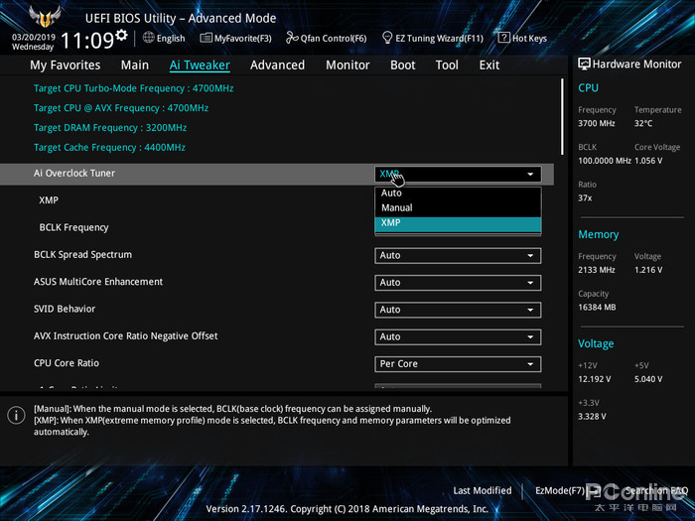Open the Tool tab
Image resolution: width=695 pixels, height=521 pixels.
tap(447, 65)
